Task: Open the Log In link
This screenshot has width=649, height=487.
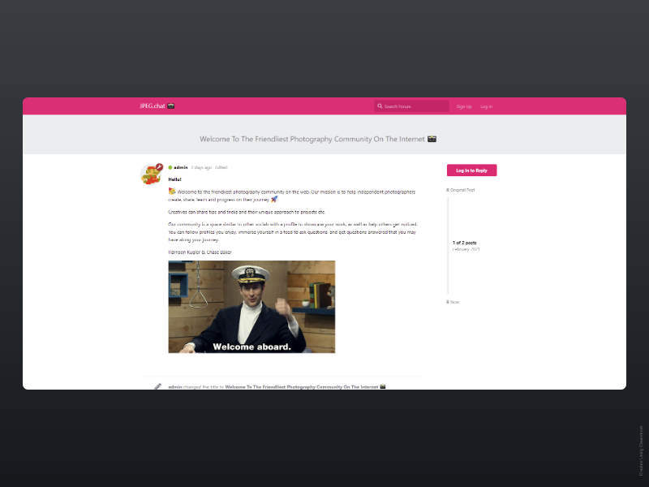Action: coord(486,106)
